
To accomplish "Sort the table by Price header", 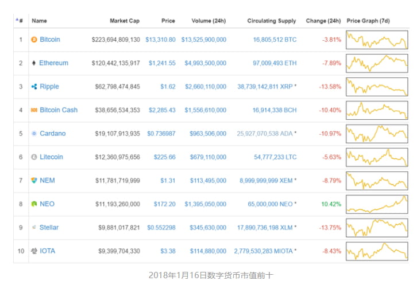I will point(168,21).
